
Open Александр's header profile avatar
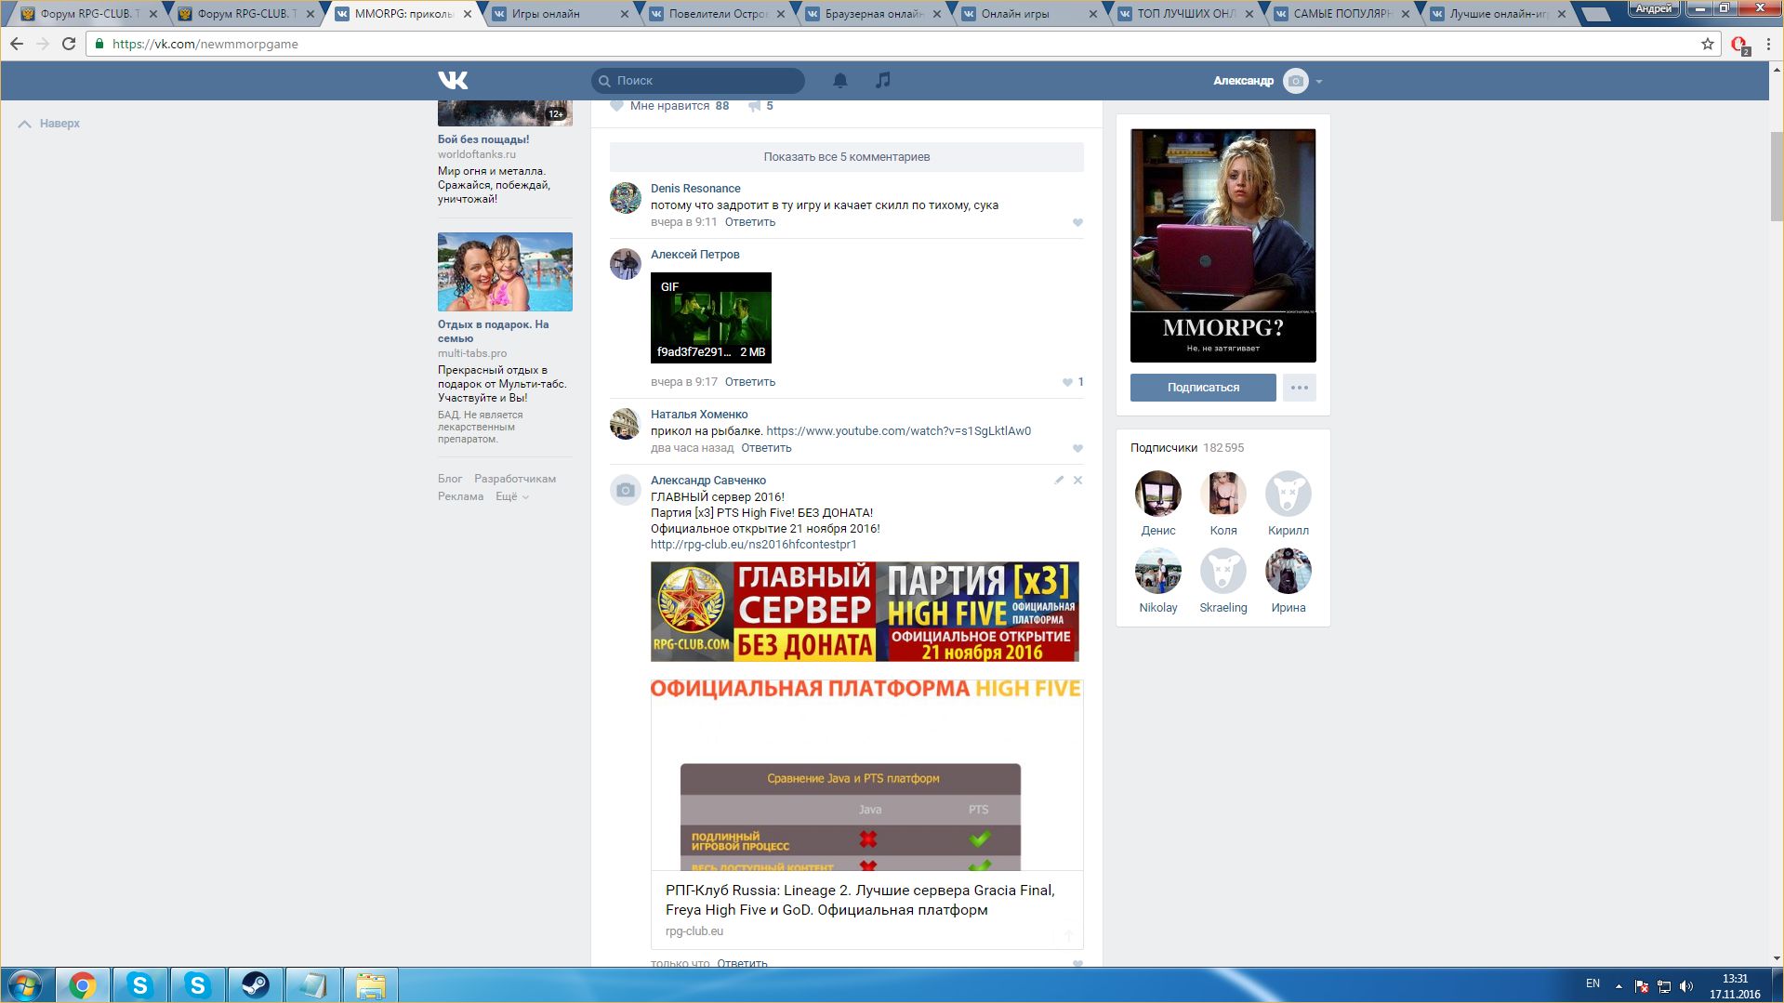click(x=1295, y=81)
